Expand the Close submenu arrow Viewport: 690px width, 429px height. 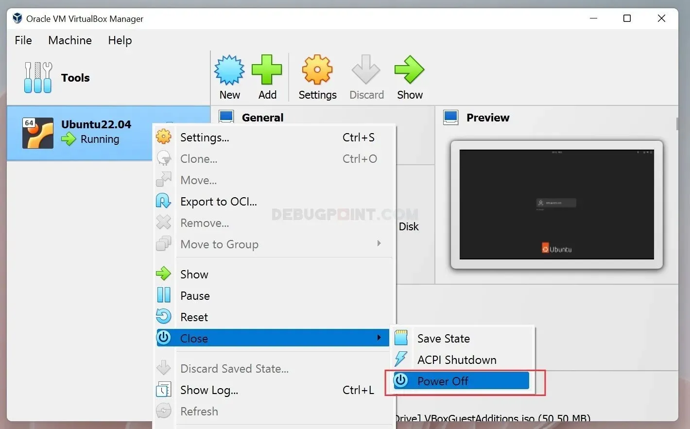(379, 337)
